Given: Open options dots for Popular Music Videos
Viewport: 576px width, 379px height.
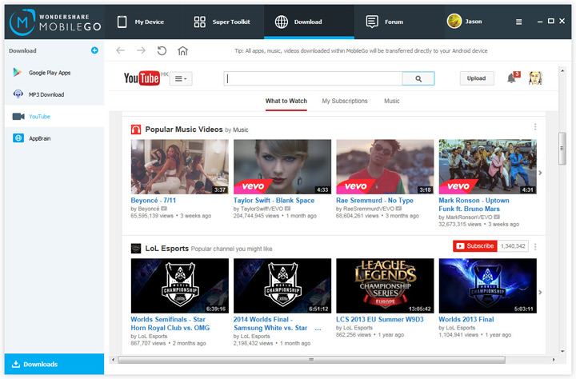Looking at the screenshot, I should [x=535, y=126].
